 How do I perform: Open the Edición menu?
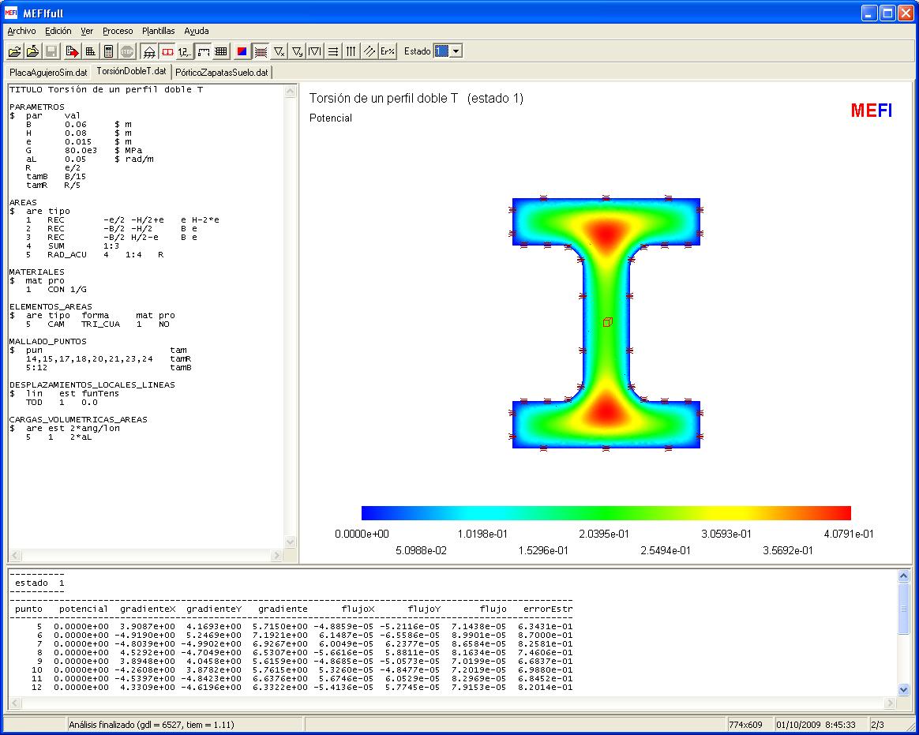coord(58,31)
